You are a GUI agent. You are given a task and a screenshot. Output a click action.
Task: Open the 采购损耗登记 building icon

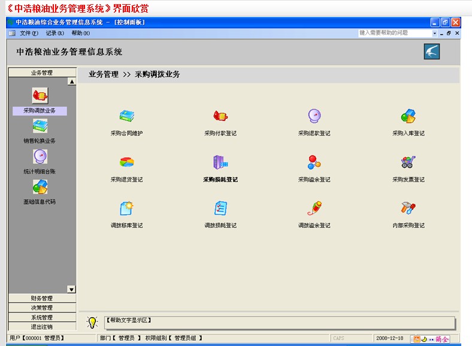220,163
